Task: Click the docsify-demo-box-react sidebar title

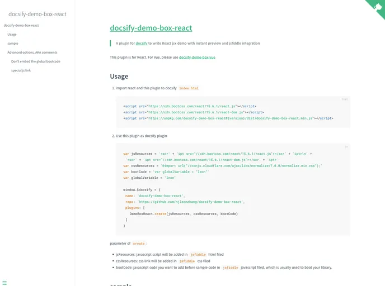Action: 37,14
